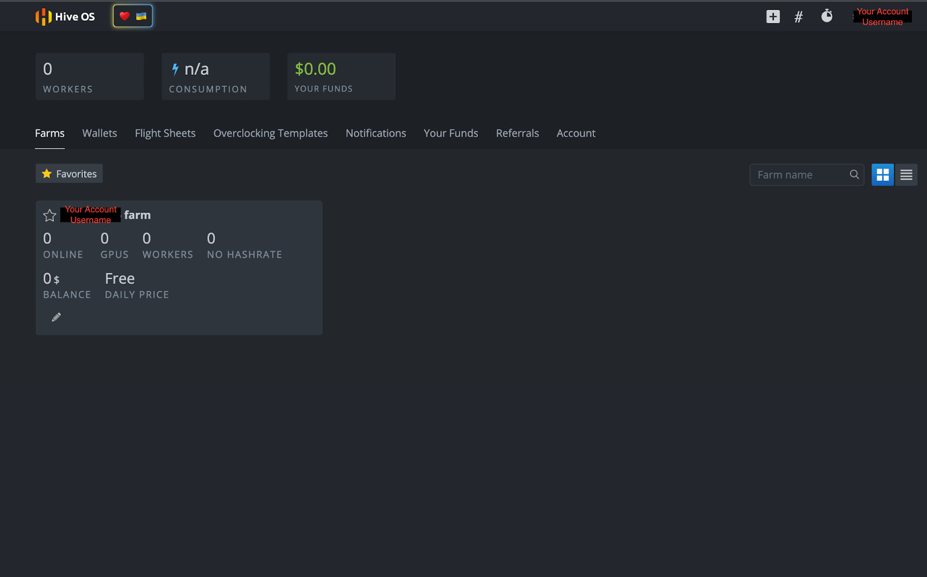This screenshot has height=577, width=927.
Task: Click the Hive OS logo
Action: click(x=65, y=17)
